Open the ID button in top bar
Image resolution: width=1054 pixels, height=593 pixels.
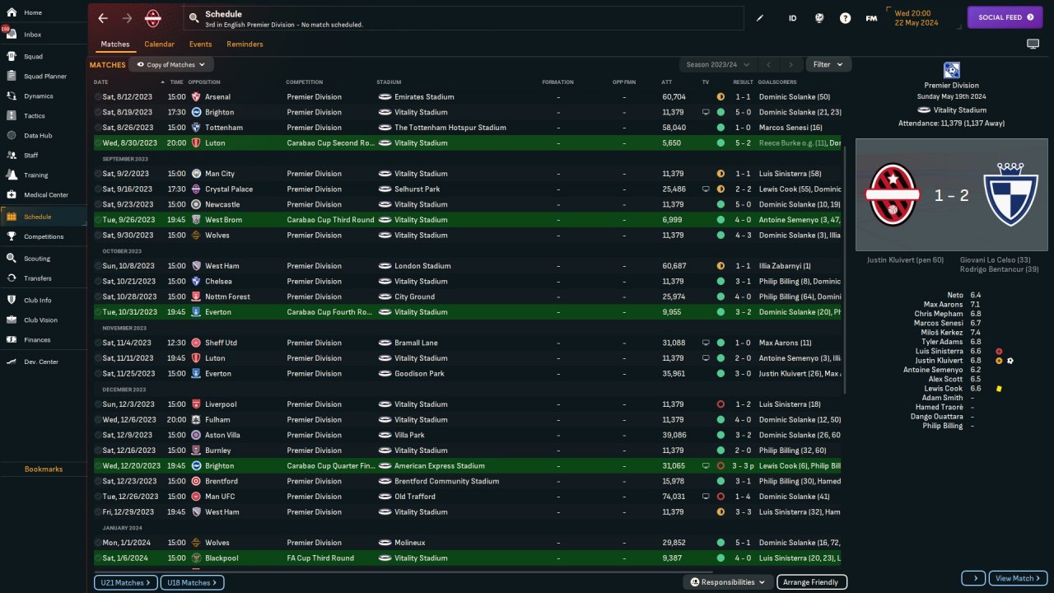click(x=792, y=18)
